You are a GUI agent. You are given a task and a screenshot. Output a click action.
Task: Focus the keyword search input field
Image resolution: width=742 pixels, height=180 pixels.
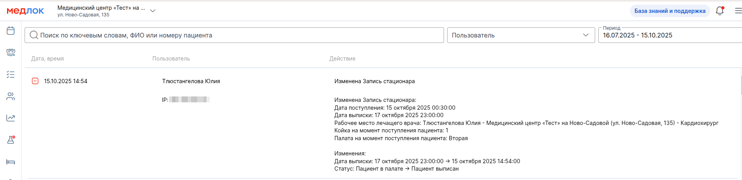point(234,35)
